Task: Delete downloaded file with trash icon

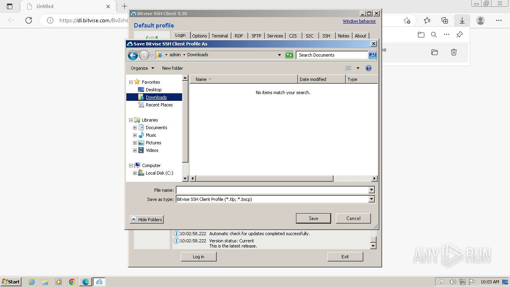Action: tap(453, 52)
